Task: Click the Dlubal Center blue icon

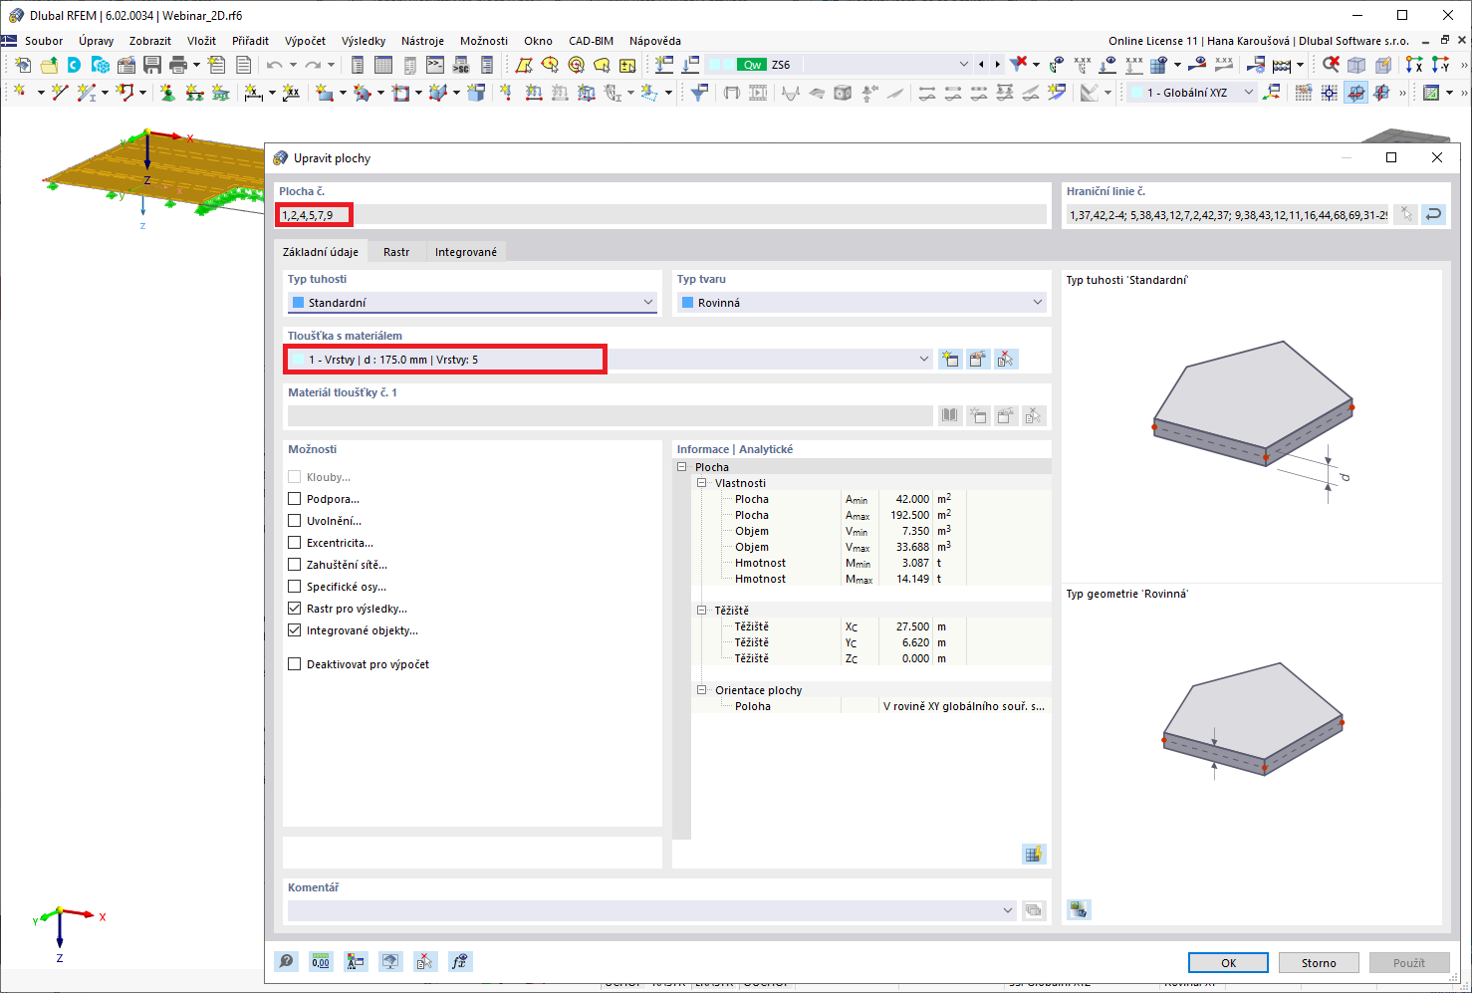Action: pos(74,65)
